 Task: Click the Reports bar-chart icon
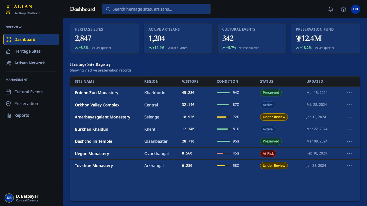tap(8, 115)
